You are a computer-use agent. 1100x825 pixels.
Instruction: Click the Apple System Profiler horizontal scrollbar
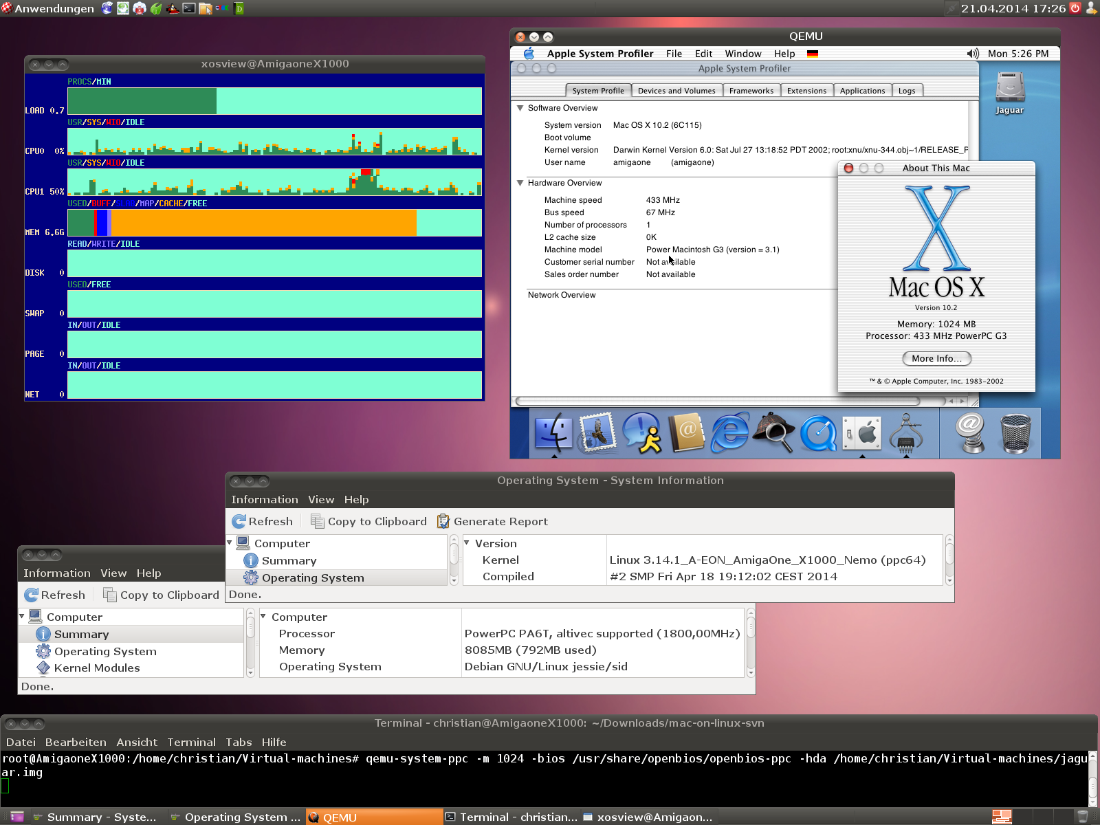click(x=729, y=401)
